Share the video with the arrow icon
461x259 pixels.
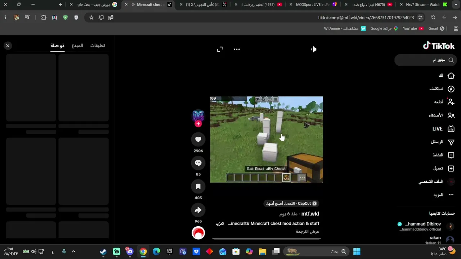[x=198, y=210]
